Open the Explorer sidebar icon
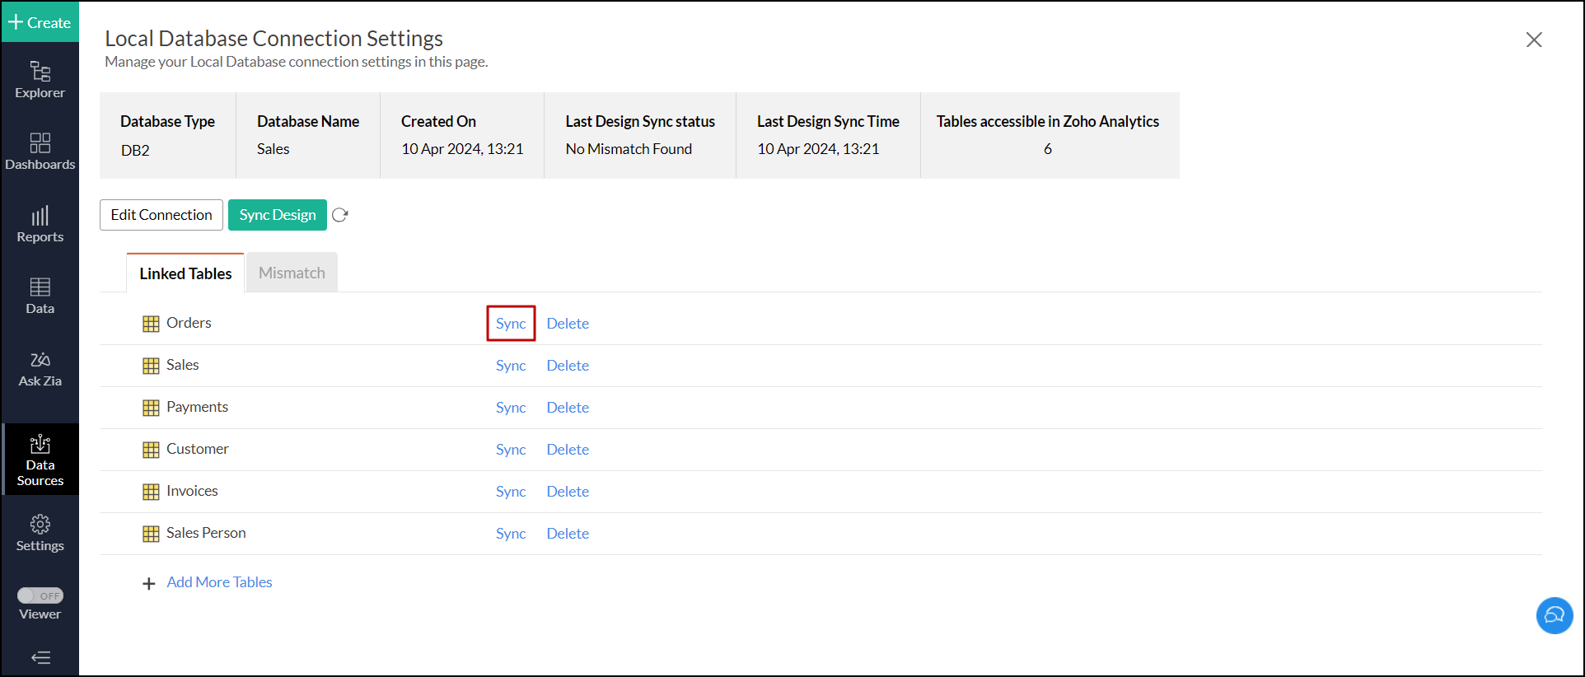Viewport: 1585px width, 677px height. click(40, 80)
